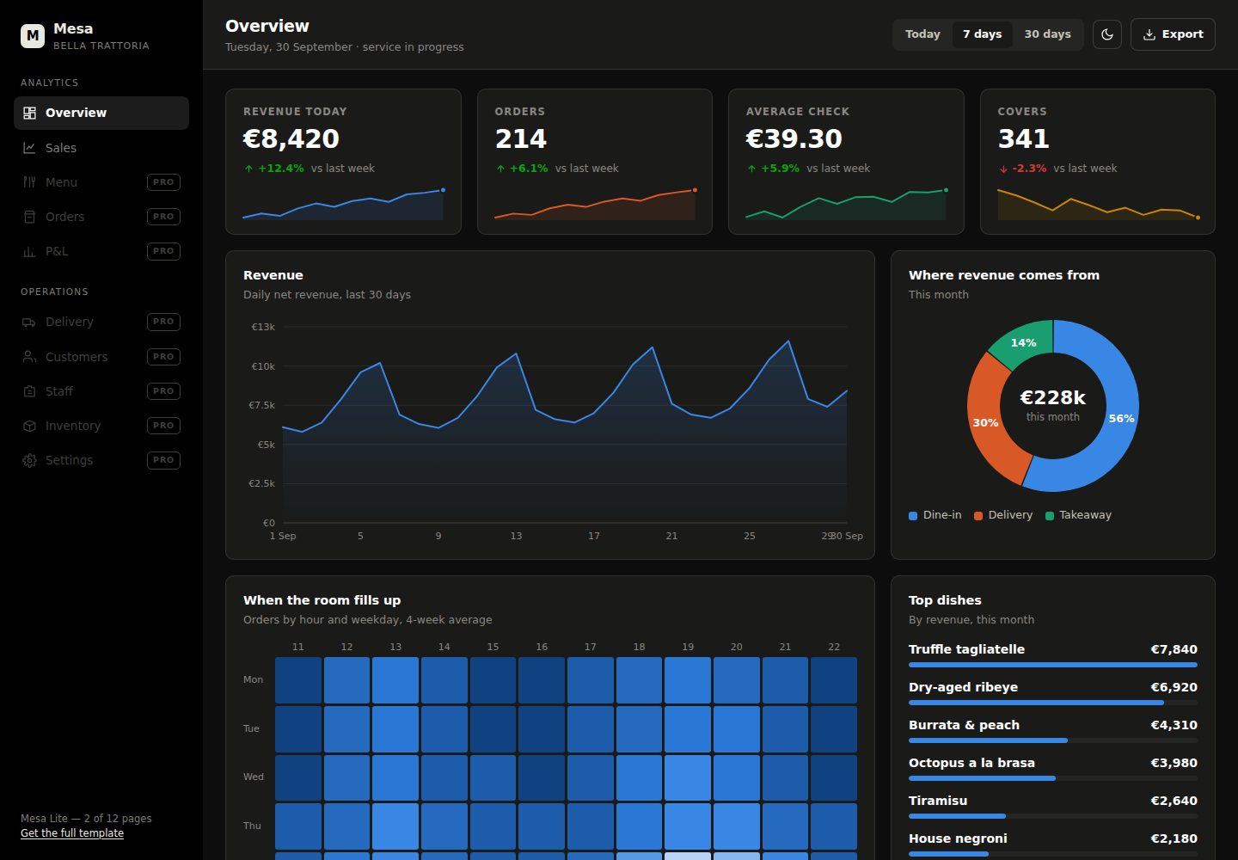Click the Orders value 214
This screenshot has width=1238, height=860.
point(521,138)
